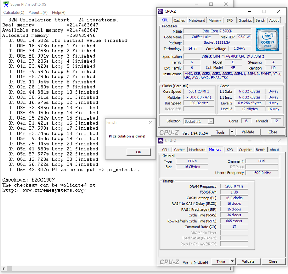Click the memory Size value 16 GBytes

point(192,167)
